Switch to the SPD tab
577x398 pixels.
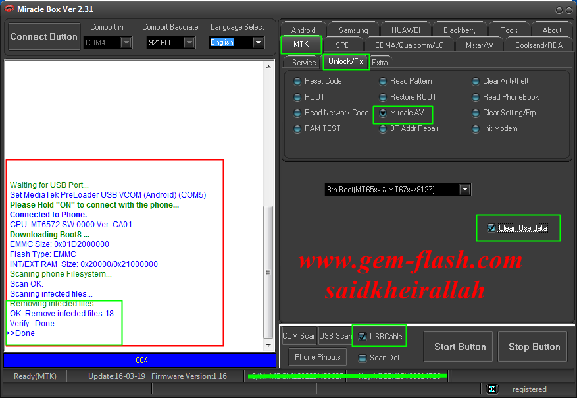pyautogui.click(x=343, y=45)
